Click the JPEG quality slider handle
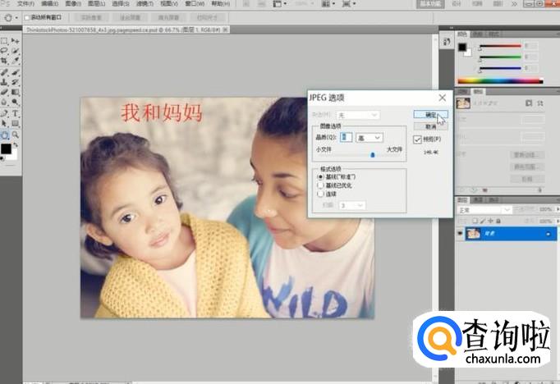Image resolution: width=560 pixels, height=384 pixels. [373, 153]
